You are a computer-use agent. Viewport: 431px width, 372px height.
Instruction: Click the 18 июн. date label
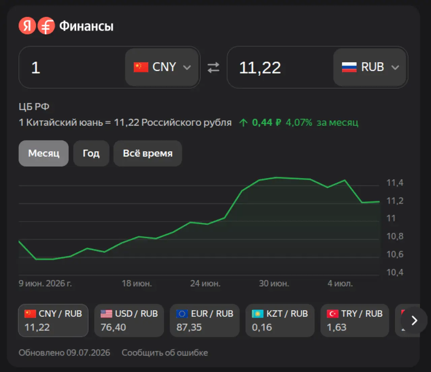tap(137, 283)
